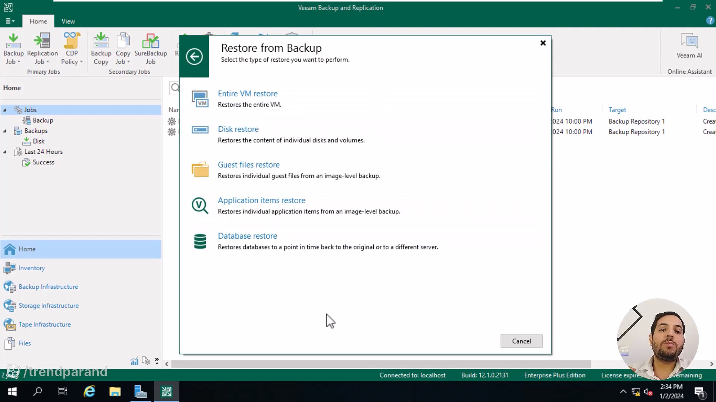
Task: Open the Veeam AI online assistant
Action: (x=689, y=46)
